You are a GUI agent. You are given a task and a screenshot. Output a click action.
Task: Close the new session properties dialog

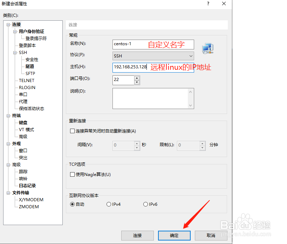tap(224, 4)
